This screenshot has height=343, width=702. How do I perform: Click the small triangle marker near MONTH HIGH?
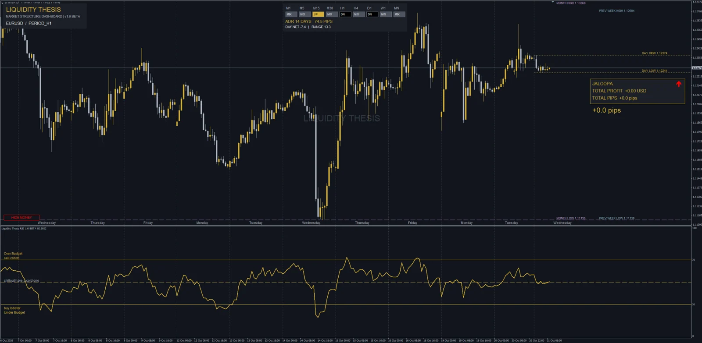coord(553,2)
